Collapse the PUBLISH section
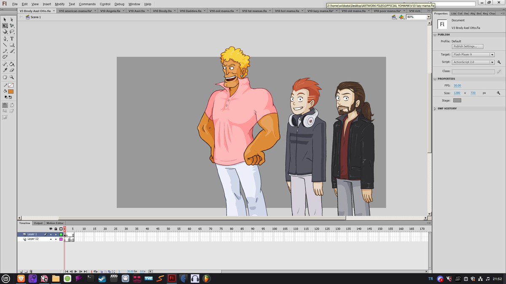 [x=435, y=35]
